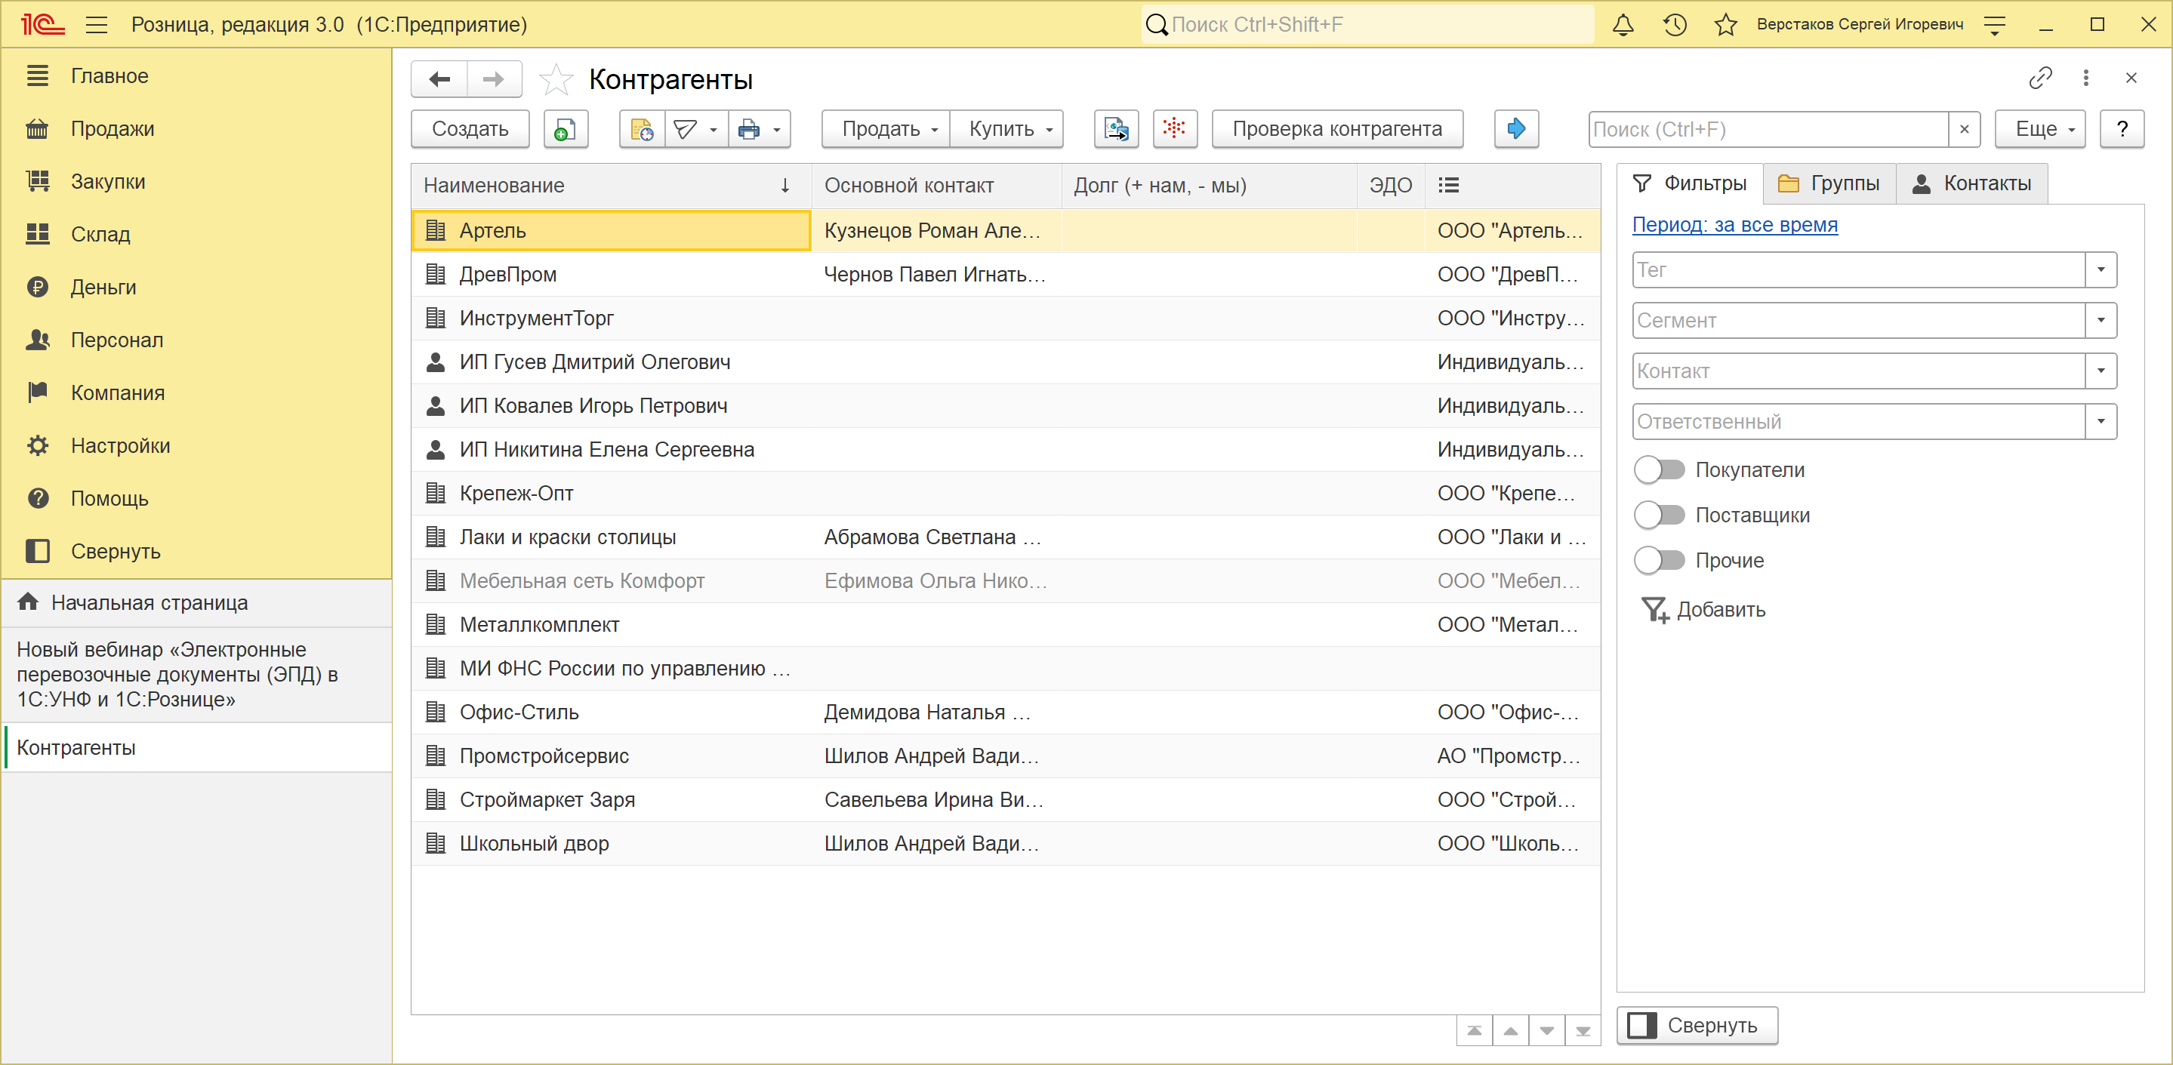This screenshot has height=1065, width=2173.
Task: Toggle the Поставщики filter switch
Action: pyautogui.click(x=1658, y=516)
